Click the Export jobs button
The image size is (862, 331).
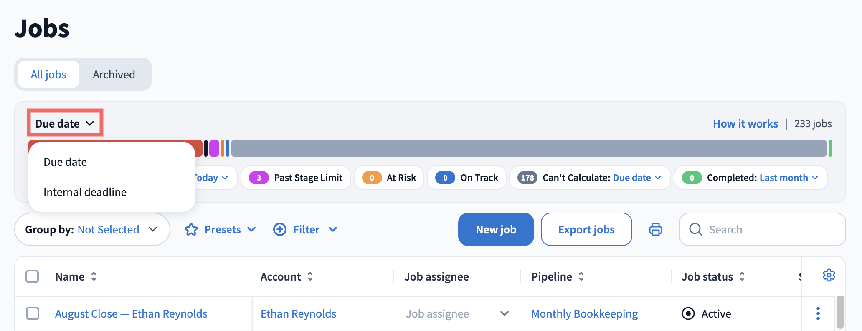pos(586,229)
